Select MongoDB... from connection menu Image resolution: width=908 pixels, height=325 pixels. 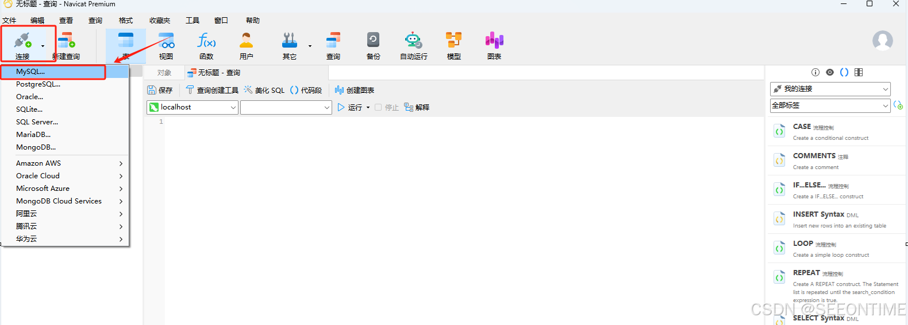(x=65, y=147)
